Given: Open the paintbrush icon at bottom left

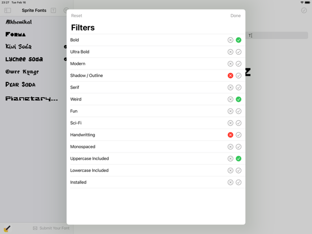Looking at the screenshot, I should click(7, 228).
